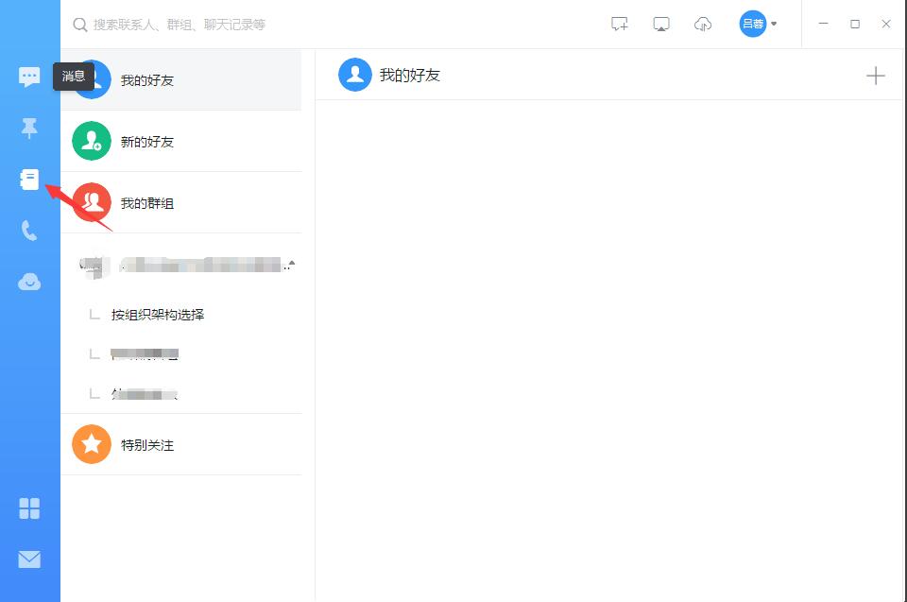Image resolution: width=907 pixels, height=602 pixels.
Task: Open the phone calls panel icon
Action: 28,230
